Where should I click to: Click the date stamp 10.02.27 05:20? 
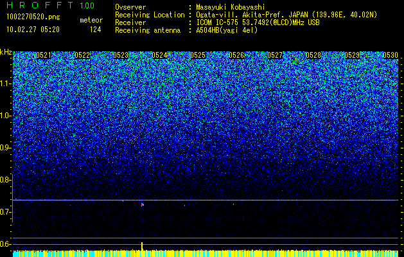coord(33,30)
